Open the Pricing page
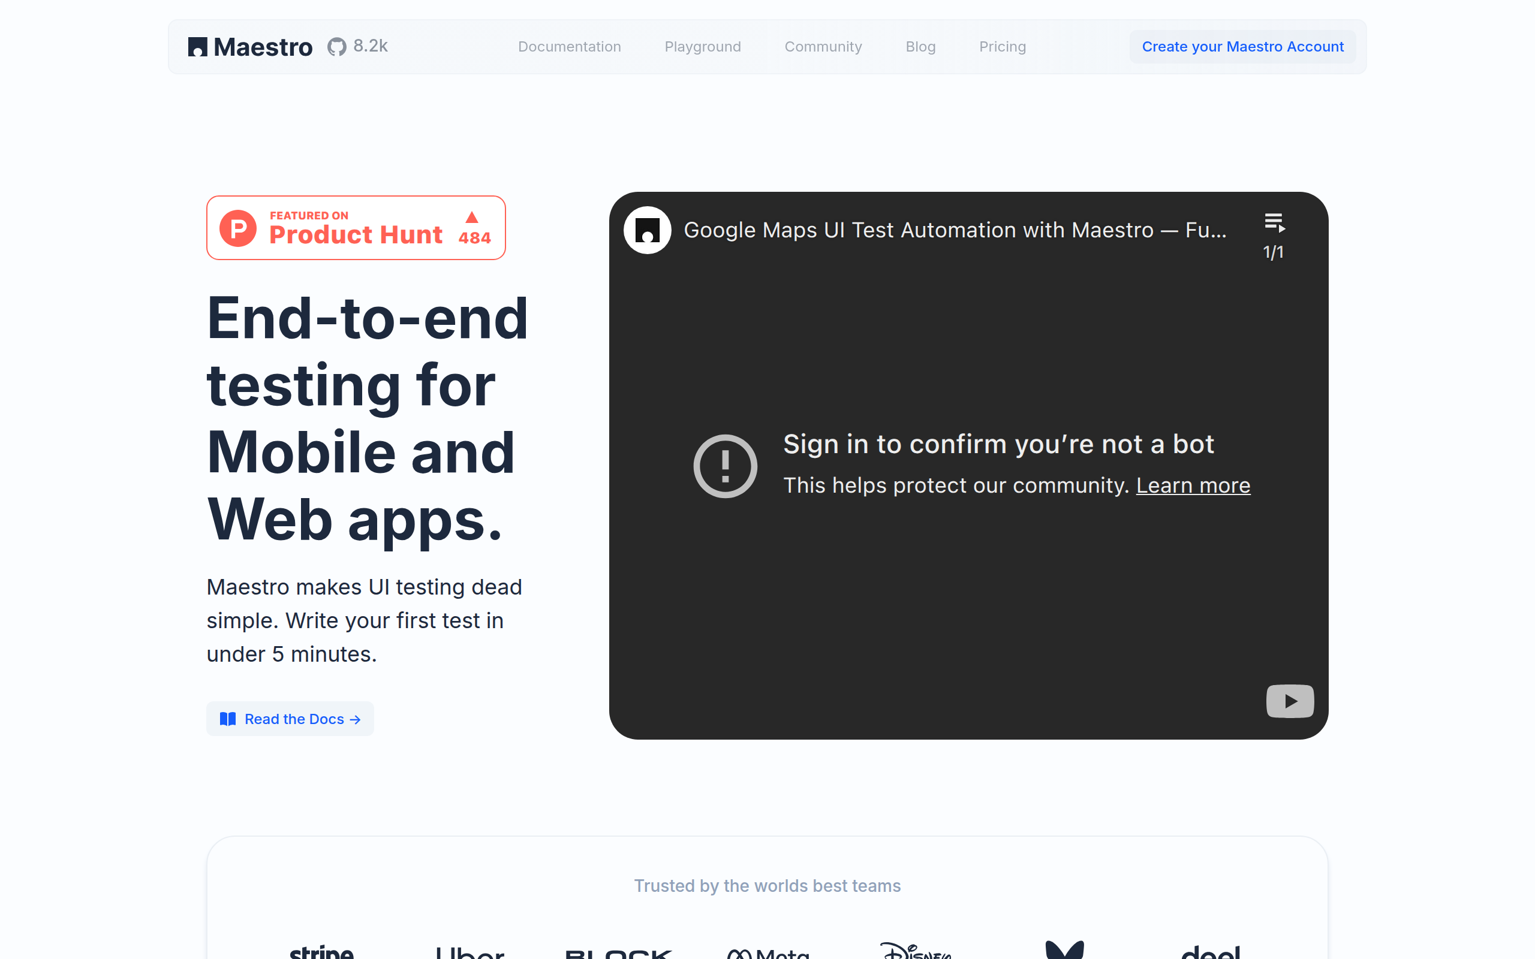This screenshot has height=959, width=1535. coord(1002,47)
